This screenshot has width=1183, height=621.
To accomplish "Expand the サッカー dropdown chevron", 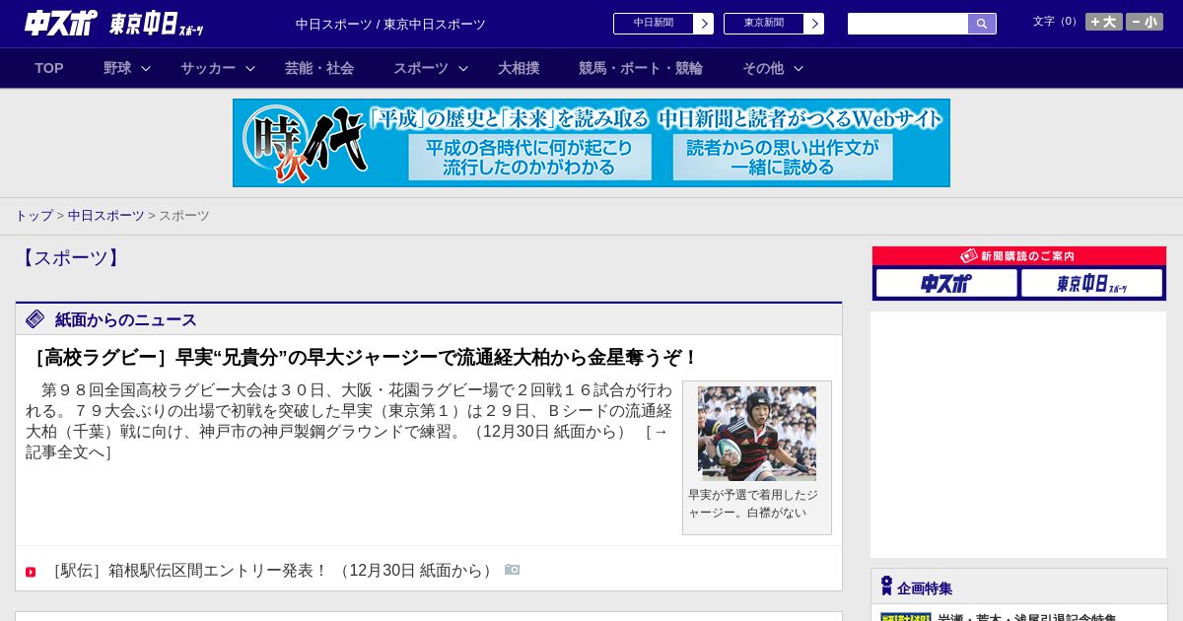I will 250,68.
